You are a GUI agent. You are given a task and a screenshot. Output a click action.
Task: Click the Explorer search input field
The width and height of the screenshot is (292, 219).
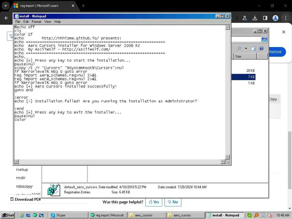pos(246,39)
